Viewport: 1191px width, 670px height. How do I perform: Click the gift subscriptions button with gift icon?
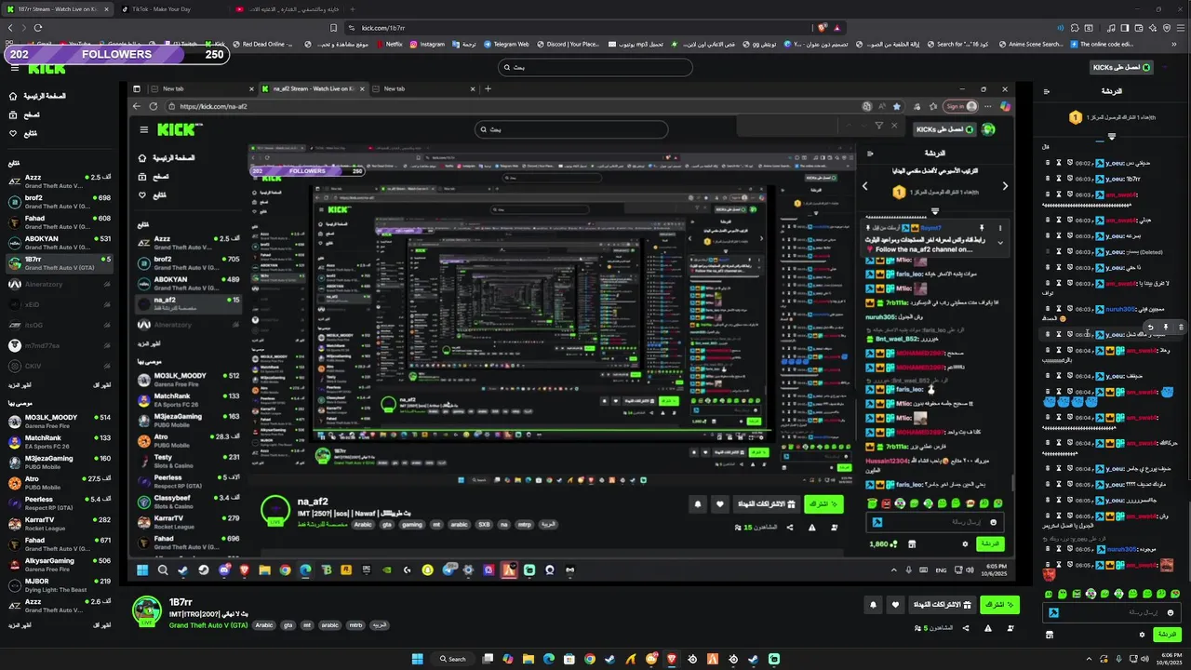tap(943, 605)
